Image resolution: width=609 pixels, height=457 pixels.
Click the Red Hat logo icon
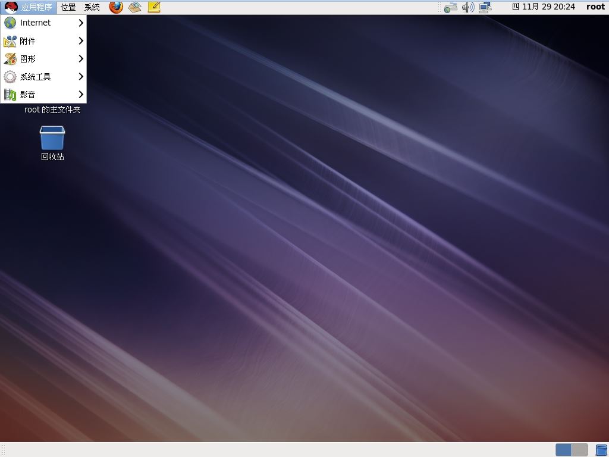coord(11,7)
